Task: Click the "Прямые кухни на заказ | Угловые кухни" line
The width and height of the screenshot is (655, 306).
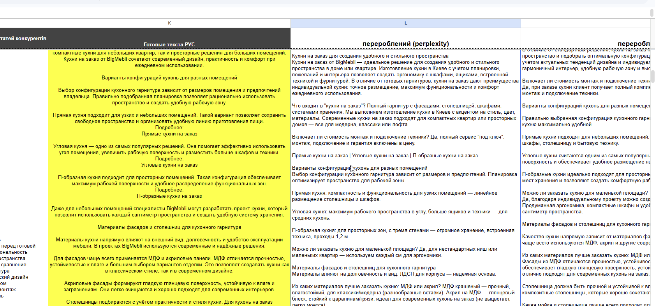Action: tap(385, 156)
